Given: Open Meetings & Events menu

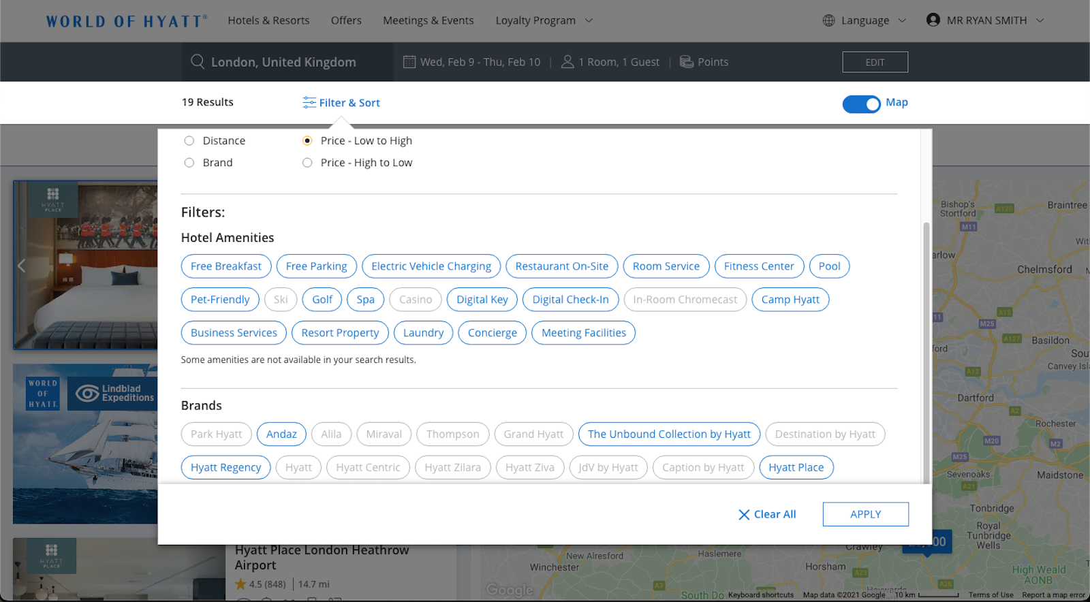Looking at the screenshot, I should click(x=429, y=20).
